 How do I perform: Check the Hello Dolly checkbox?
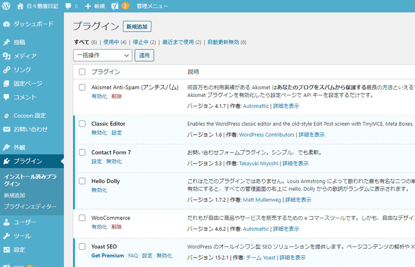(82, 181)
